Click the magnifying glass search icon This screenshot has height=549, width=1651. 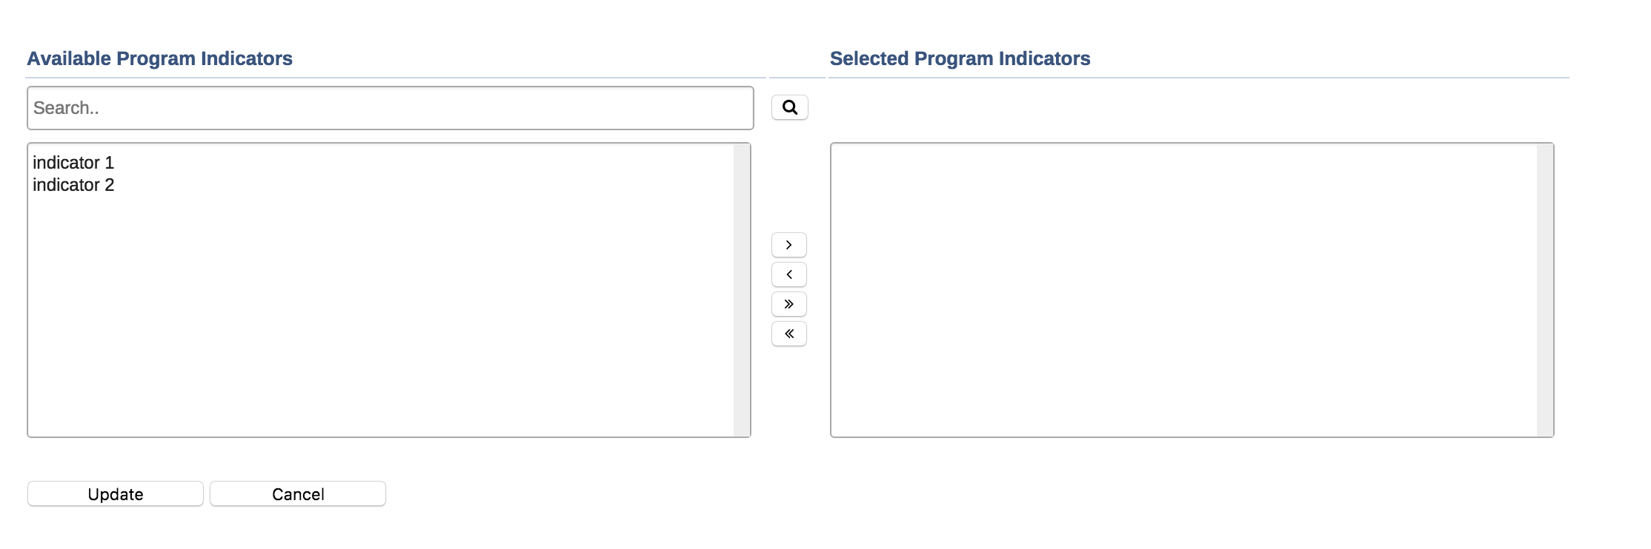790,108
